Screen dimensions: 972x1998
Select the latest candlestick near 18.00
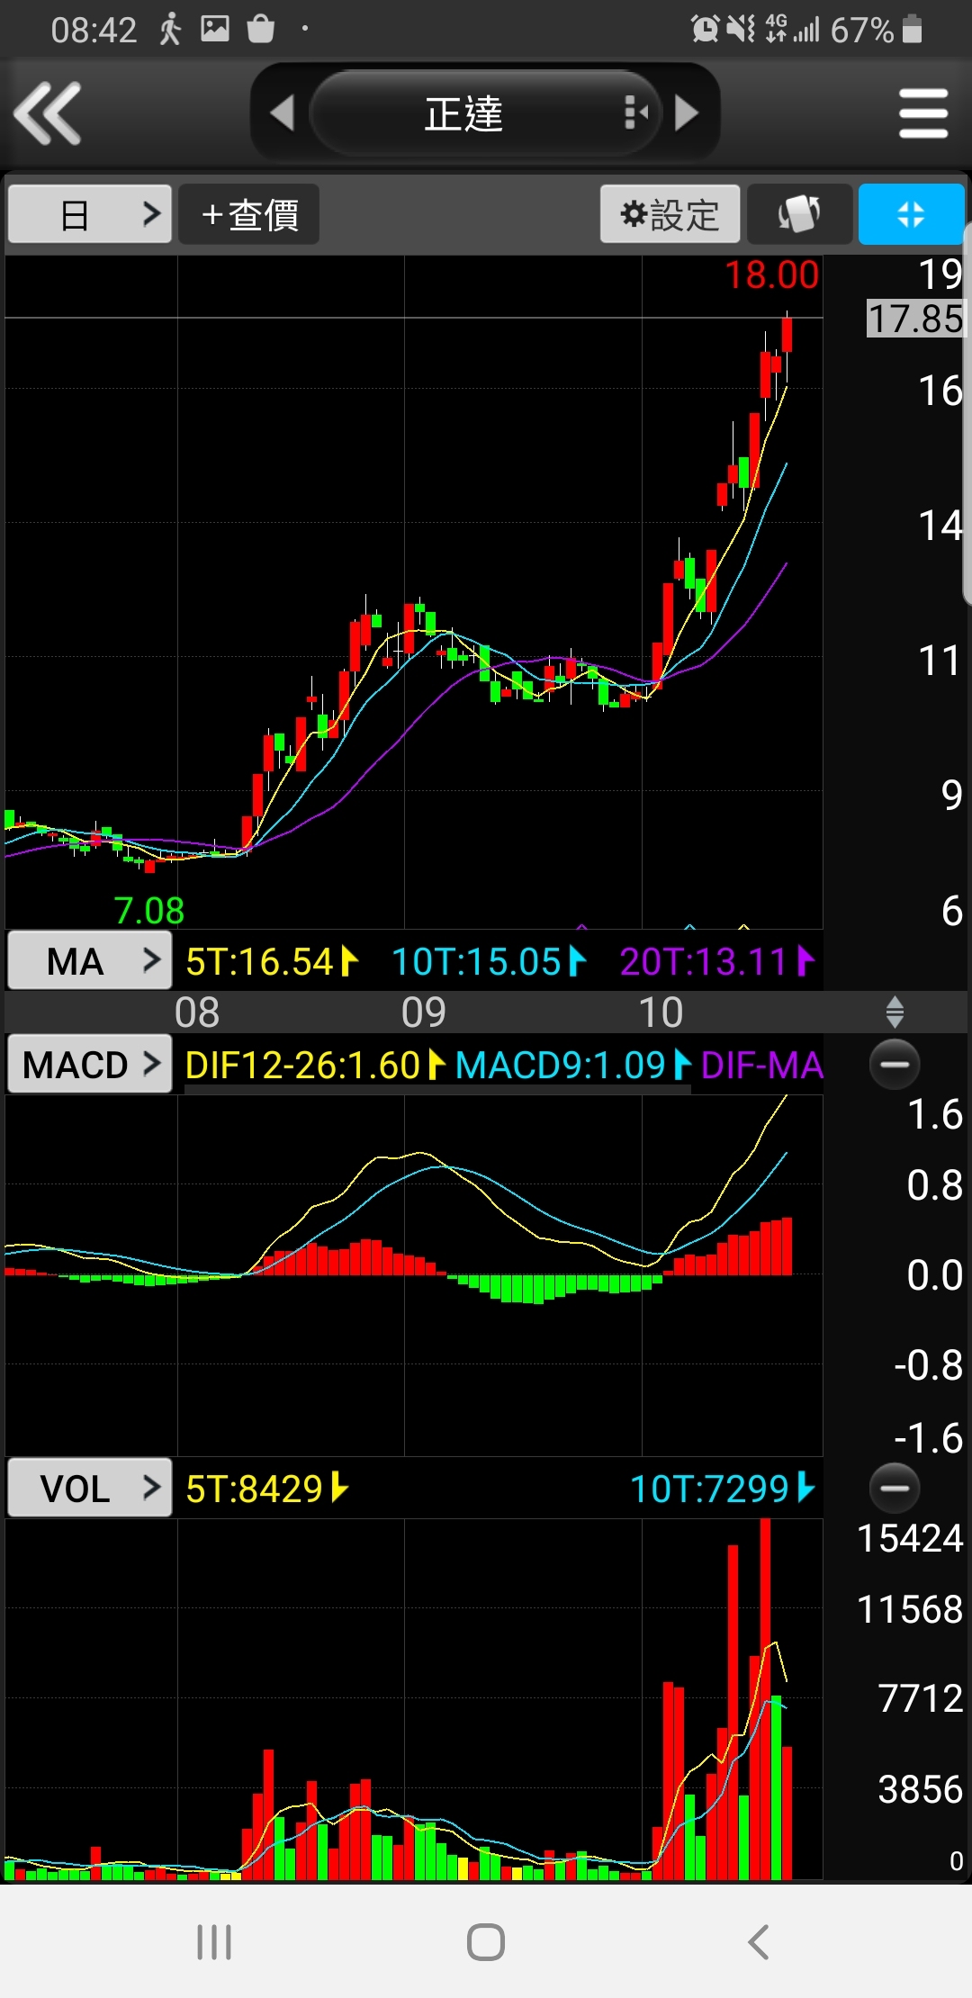tap(787, 335)
